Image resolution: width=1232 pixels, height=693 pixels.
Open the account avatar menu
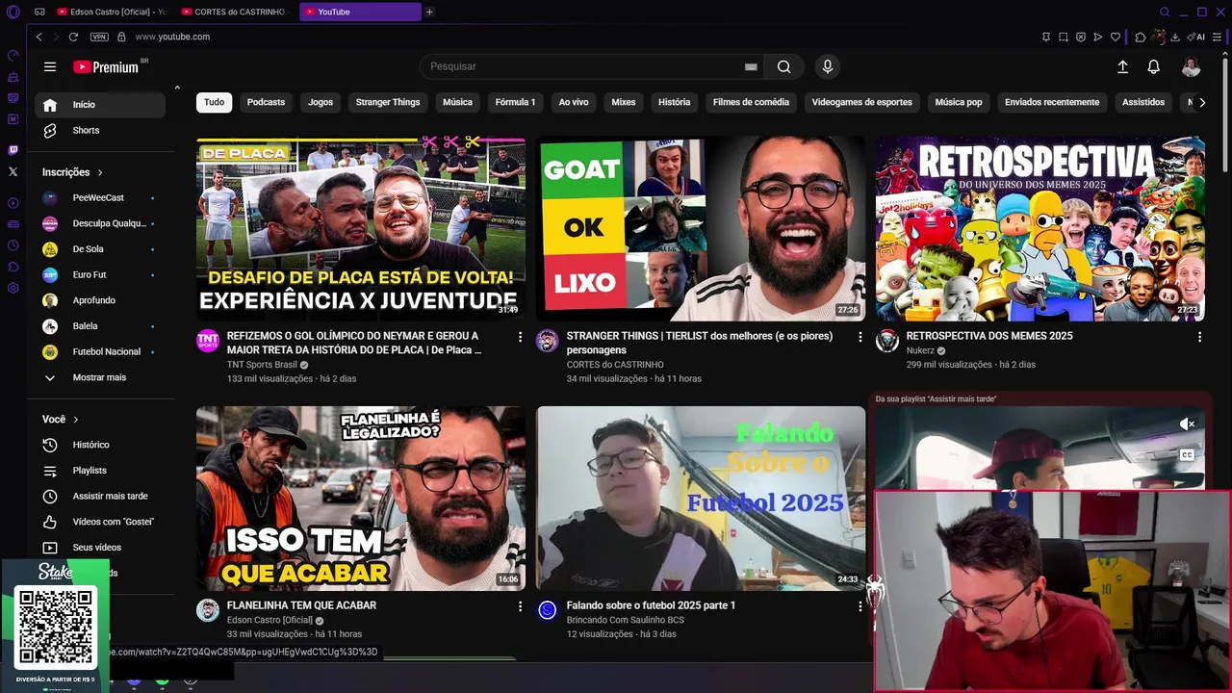[x=1192, y=66]
